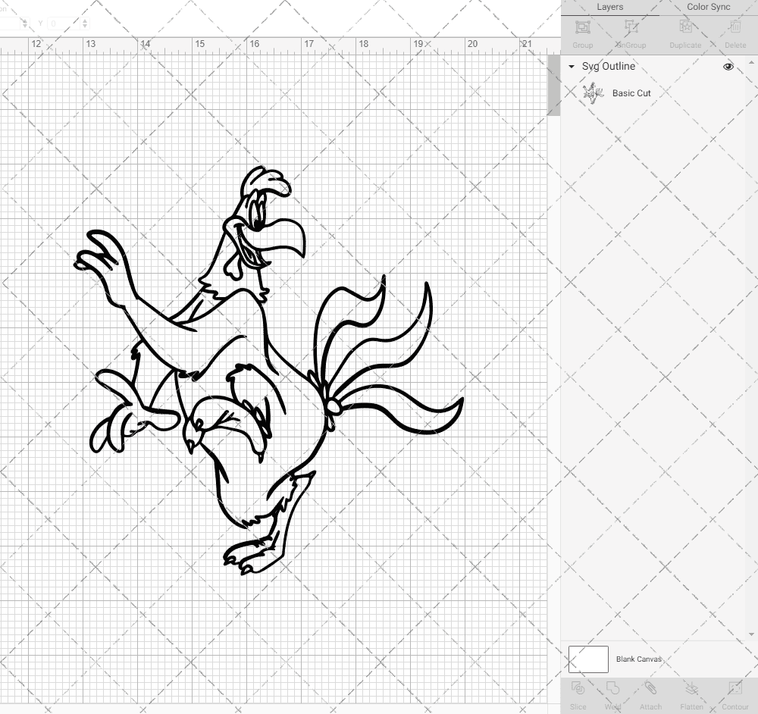758x714 pixels.
Task: Click the Y position input field
Action: [64, 23]
